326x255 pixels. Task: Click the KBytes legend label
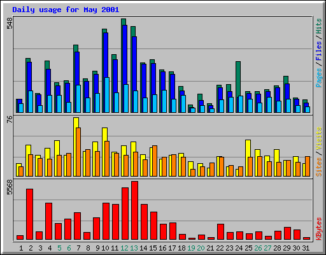(x=318, y=229)
